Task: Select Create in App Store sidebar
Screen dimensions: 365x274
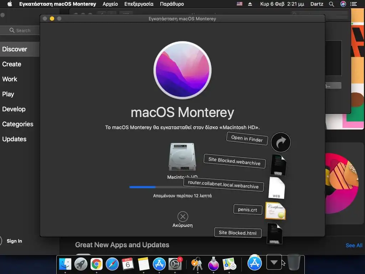Action: (12, 64)
